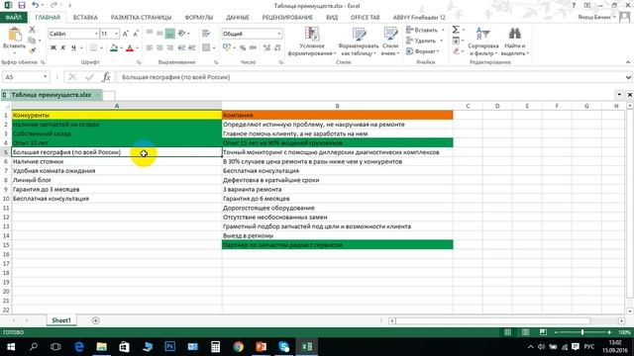The height and width of the screenshot is (356, 634).
Task: Apply red font color A
Action: coord(130,48)
